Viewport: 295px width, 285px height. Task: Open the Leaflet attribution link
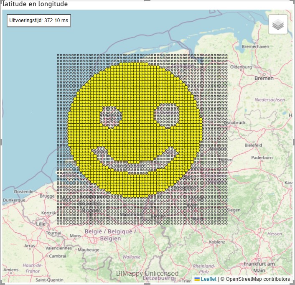point(209,279)
